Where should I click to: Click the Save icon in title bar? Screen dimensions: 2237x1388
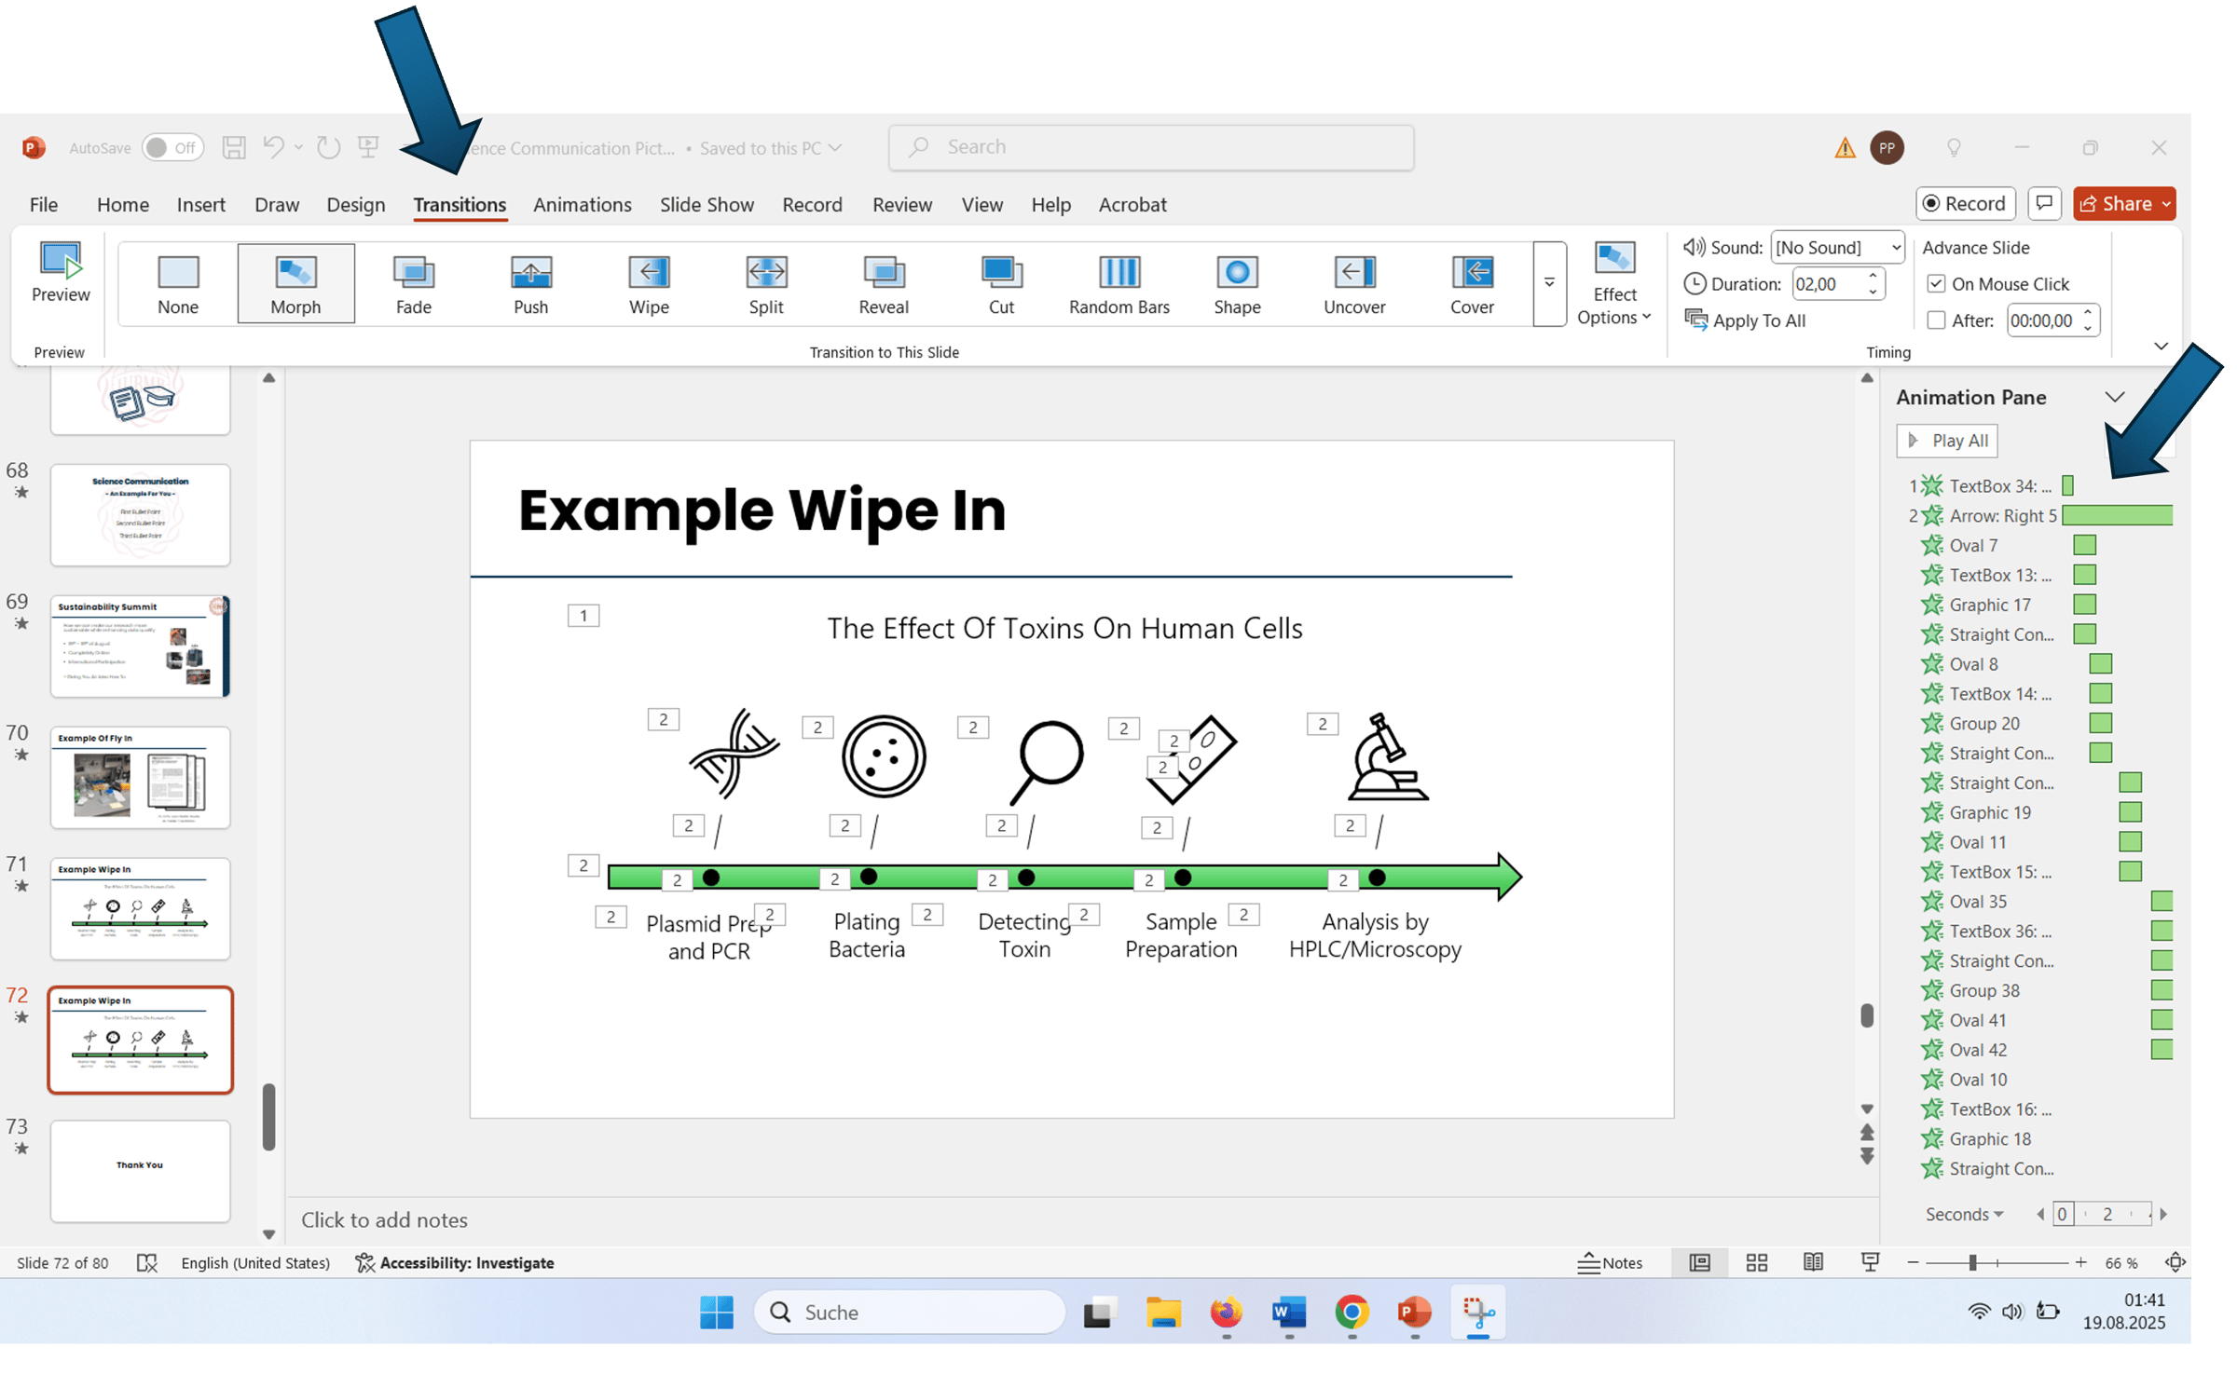(234, 147)
